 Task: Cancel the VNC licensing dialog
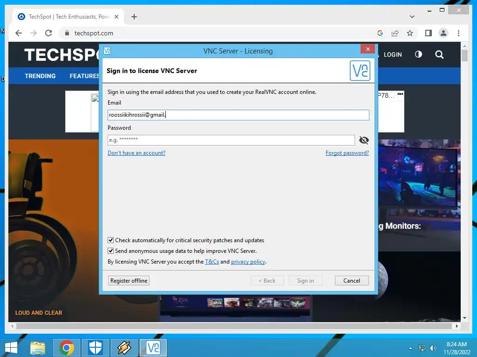click(352, 280)
